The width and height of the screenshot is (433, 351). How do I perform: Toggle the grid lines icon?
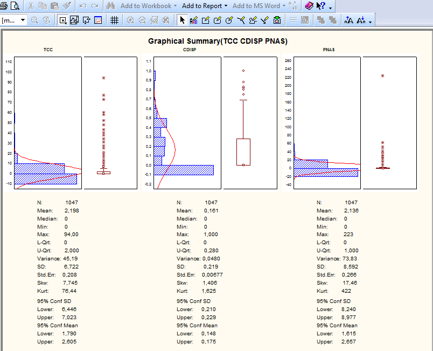(114, 20)
